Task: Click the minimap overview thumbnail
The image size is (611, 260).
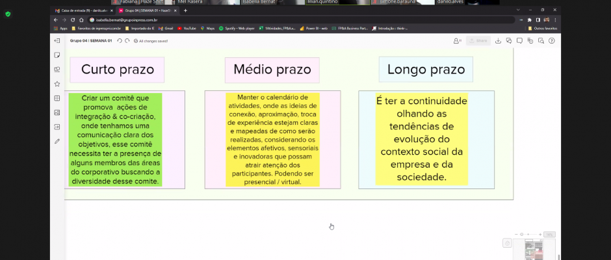Action: click(x=534, y=250)
